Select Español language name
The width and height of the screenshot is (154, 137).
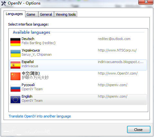pyautogui.click(x=28, y=62)
